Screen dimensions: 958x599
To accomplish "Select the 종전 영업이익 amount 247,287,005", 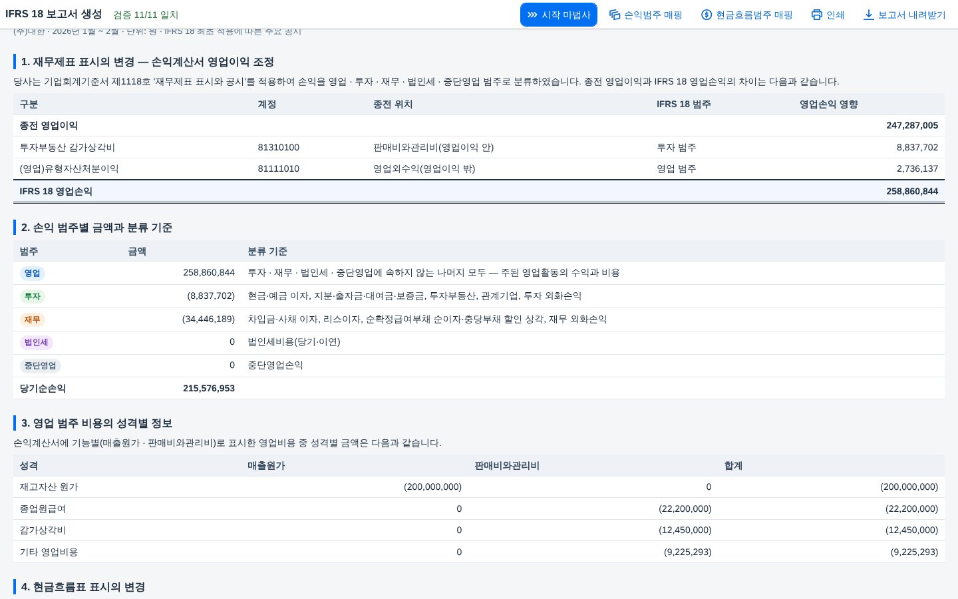I will pos(912,125).
